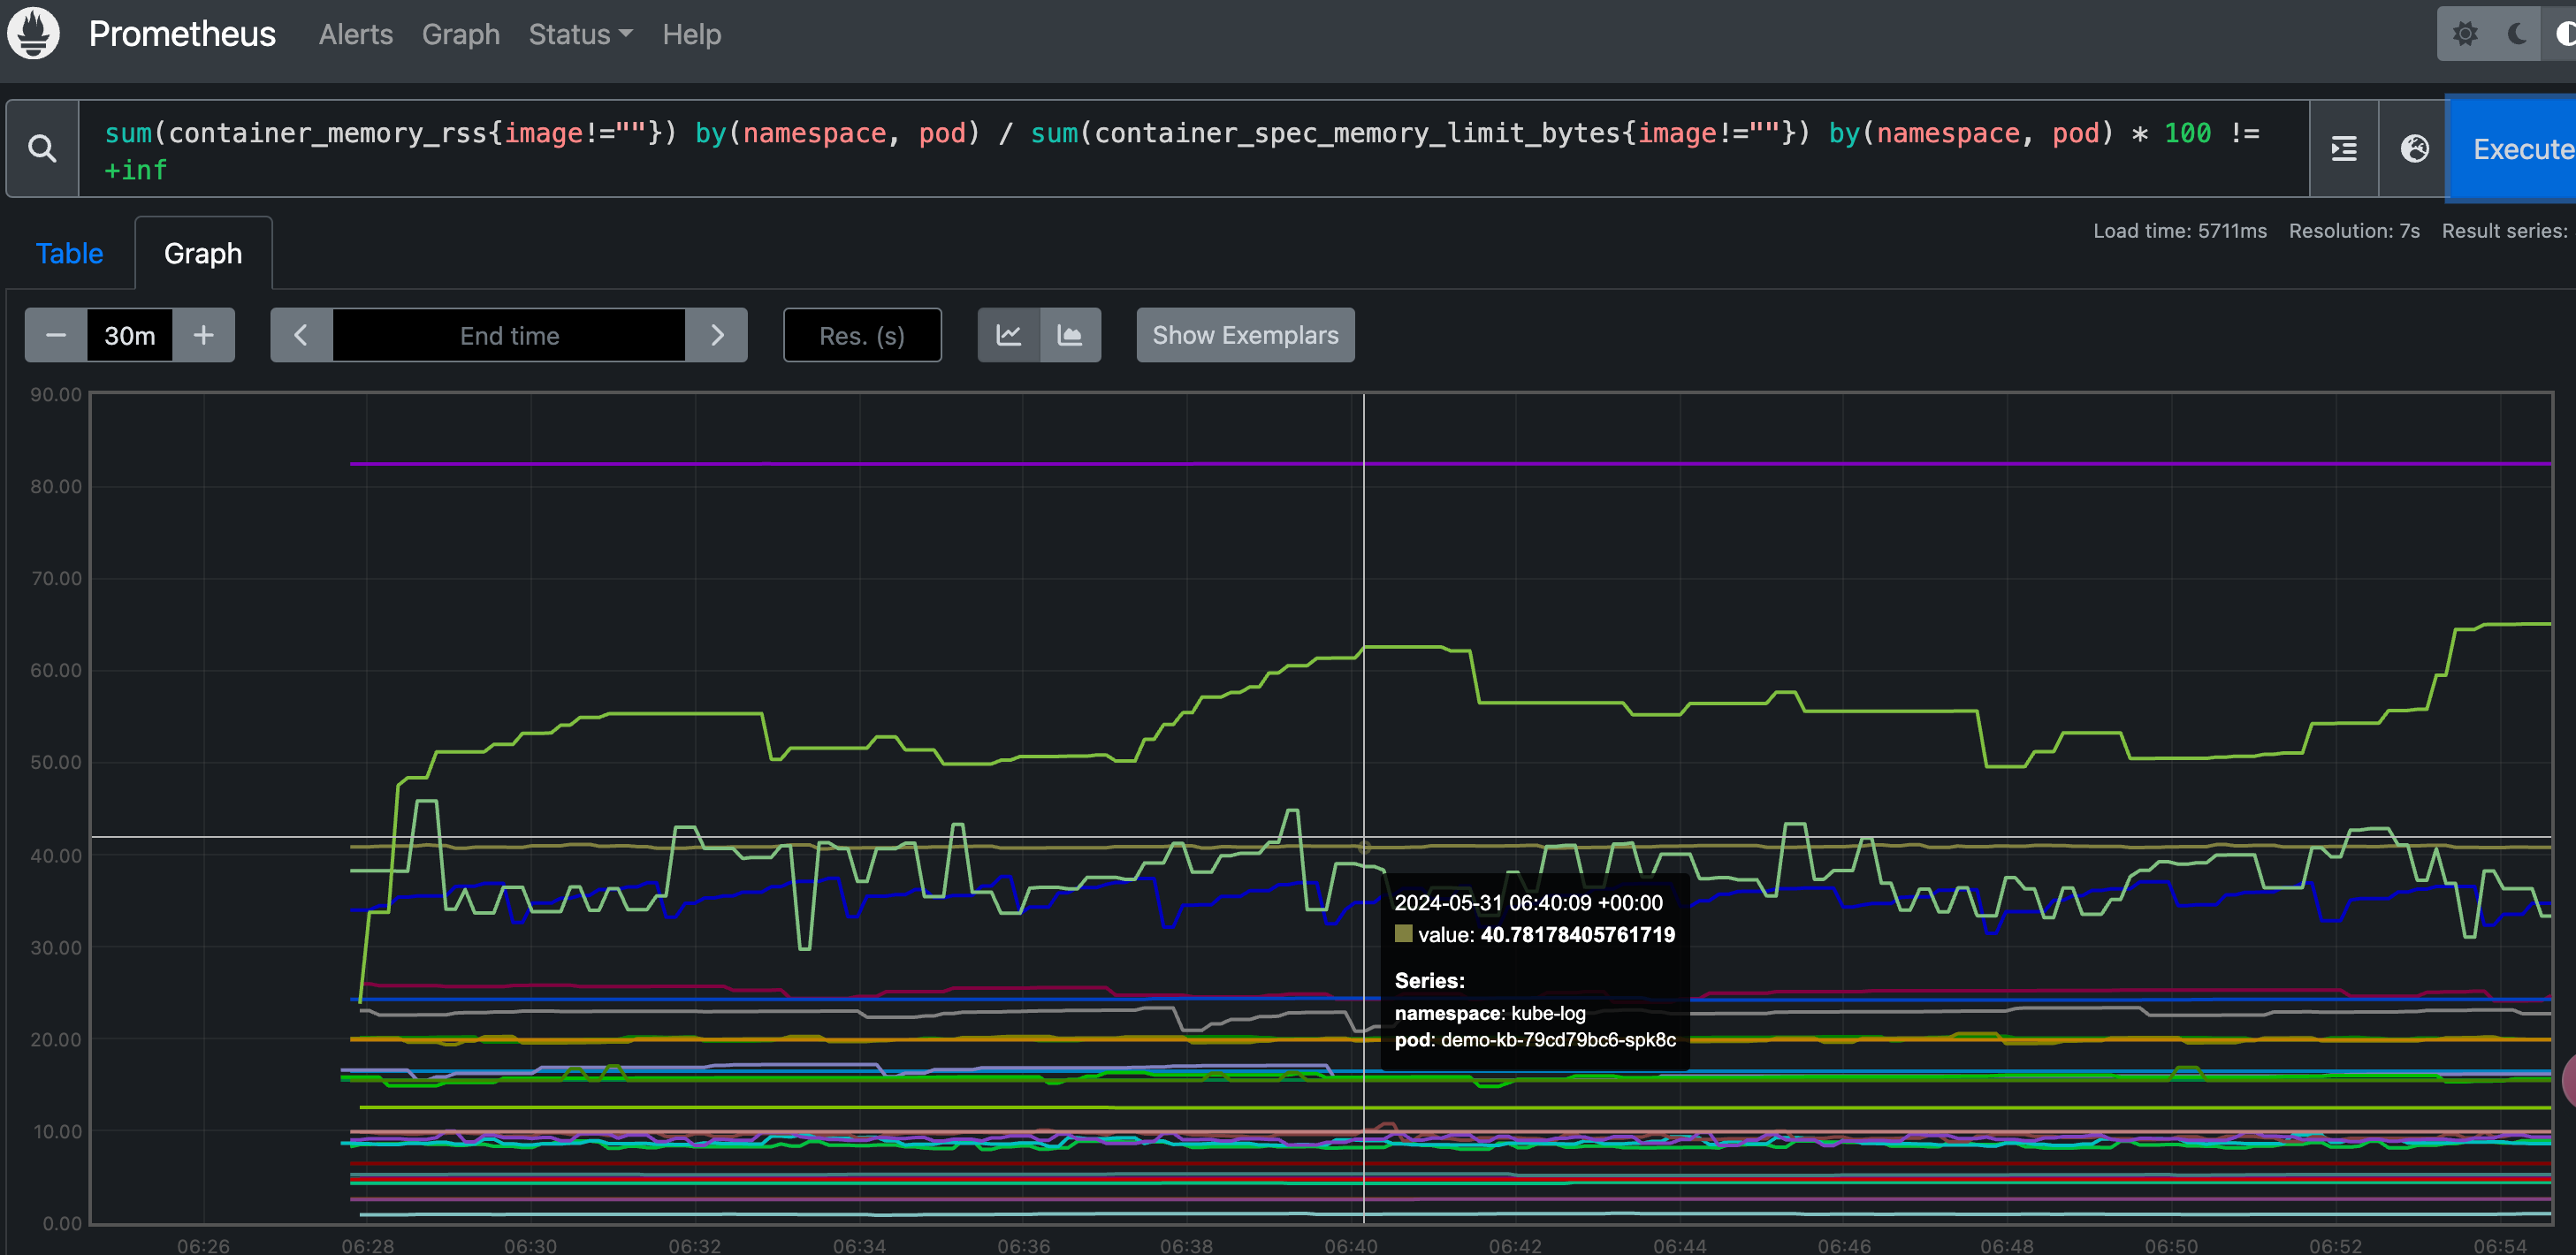This screenshot has width=2576, height=1255.
Task: Click the 06:40 x-axis time label
Action: [x=1351, y=1245]
